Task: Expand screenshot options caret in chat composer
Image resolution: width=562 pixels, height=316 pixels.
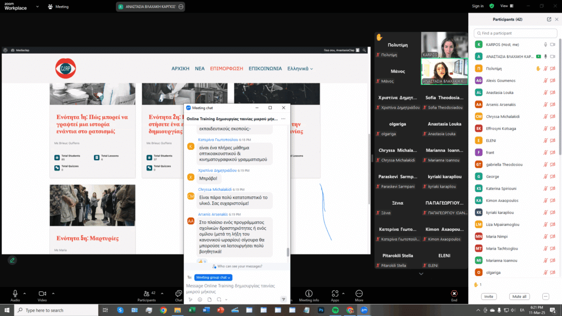Action: (x=226, y=300)
